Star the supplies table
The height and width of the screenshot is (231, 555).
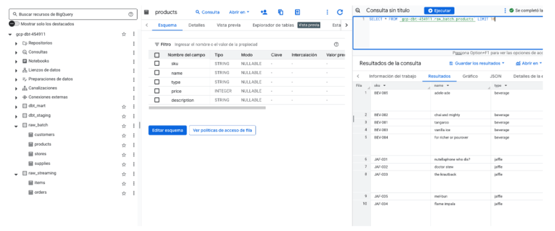124,164
